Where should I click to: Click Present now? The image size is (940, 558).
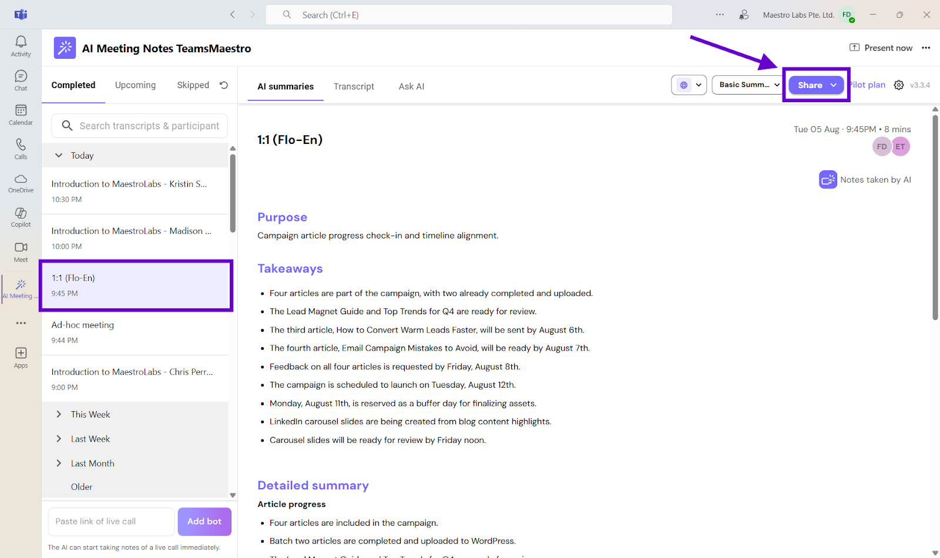pos(881,48)
